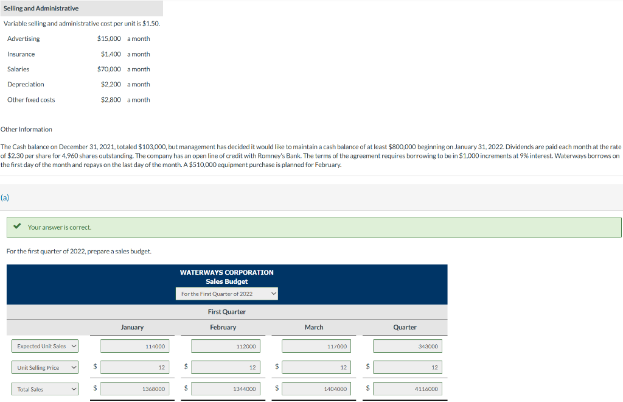Click the $2,800 other fixed costs amount
This screenshot has height=402, width=623.
111,100
